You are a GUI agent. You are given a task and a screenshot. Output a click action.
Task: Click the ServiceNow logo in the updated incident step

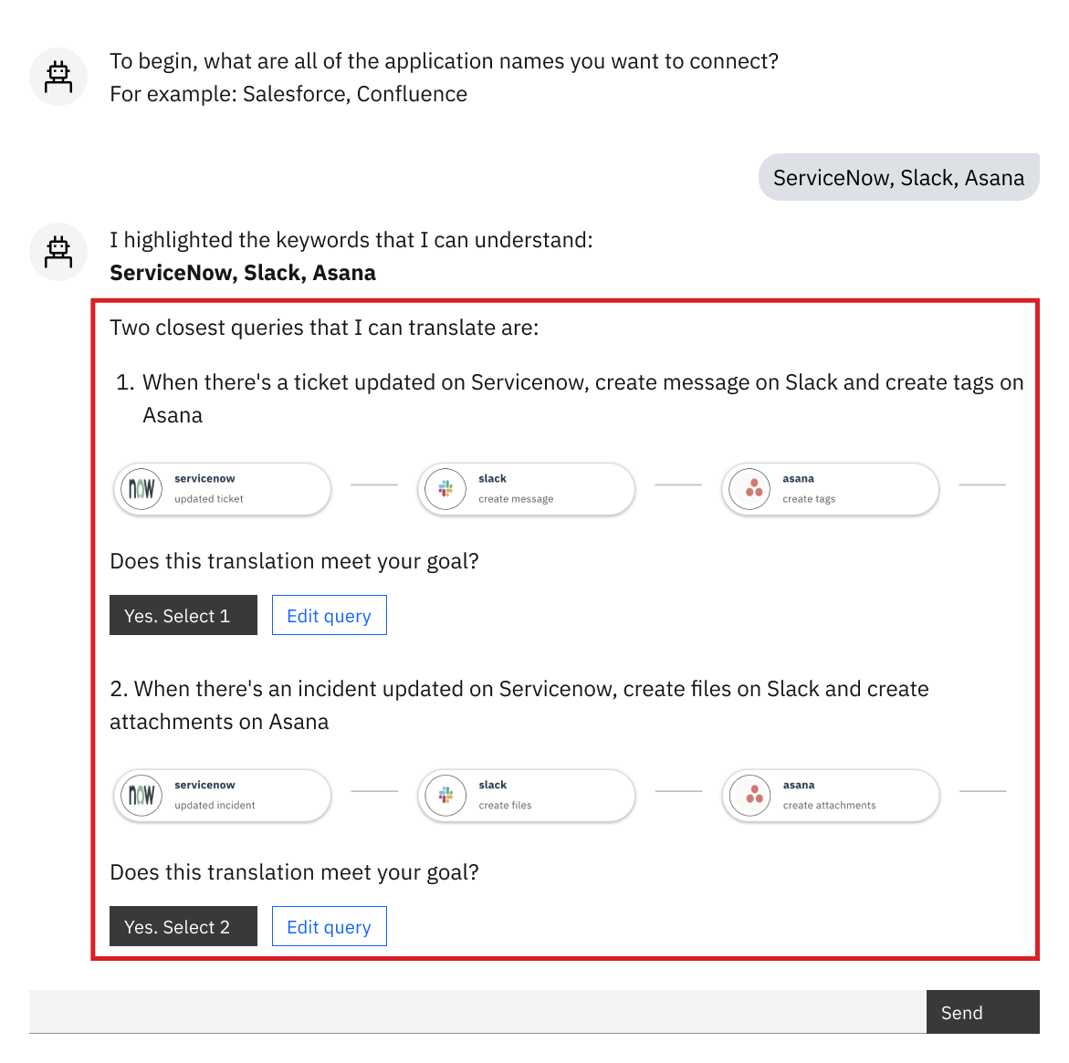tap(141, 796)
